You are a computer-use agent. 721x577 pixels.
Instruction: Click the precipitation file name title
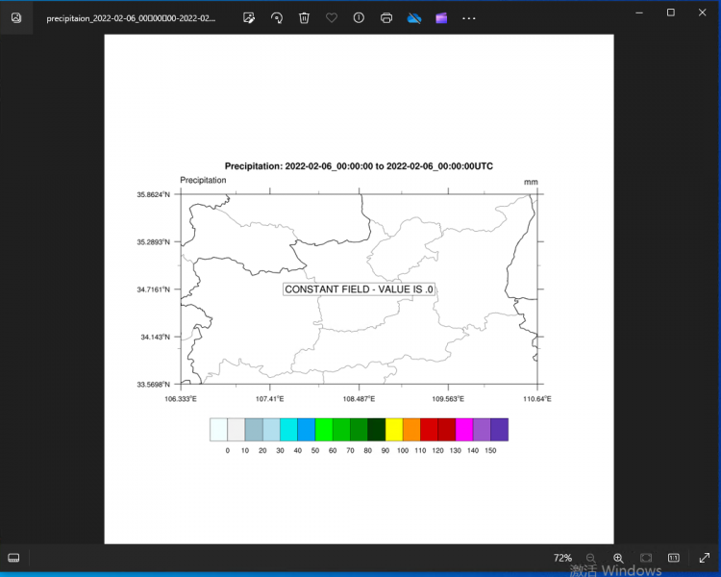(x=131, y=18)
